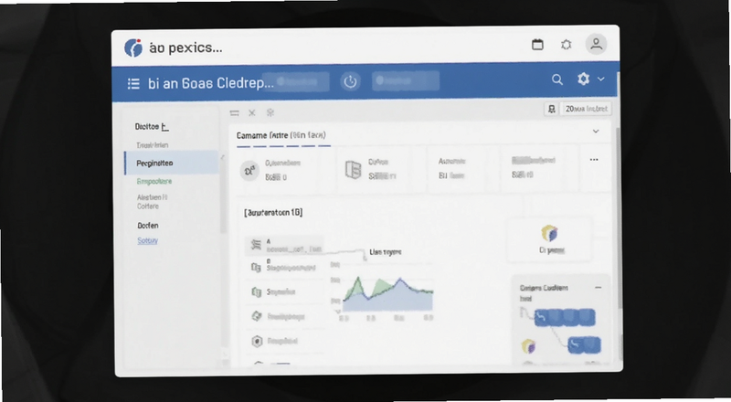The image size is (731, 402).
Task: Click the button labeled starting with '20'
Action: tap(586, 109)
